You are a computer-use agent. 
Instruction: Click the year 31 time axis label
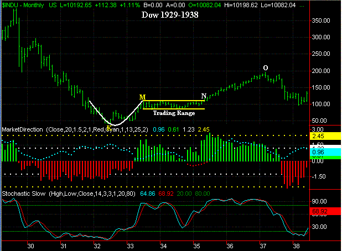(x=64, y=246)
